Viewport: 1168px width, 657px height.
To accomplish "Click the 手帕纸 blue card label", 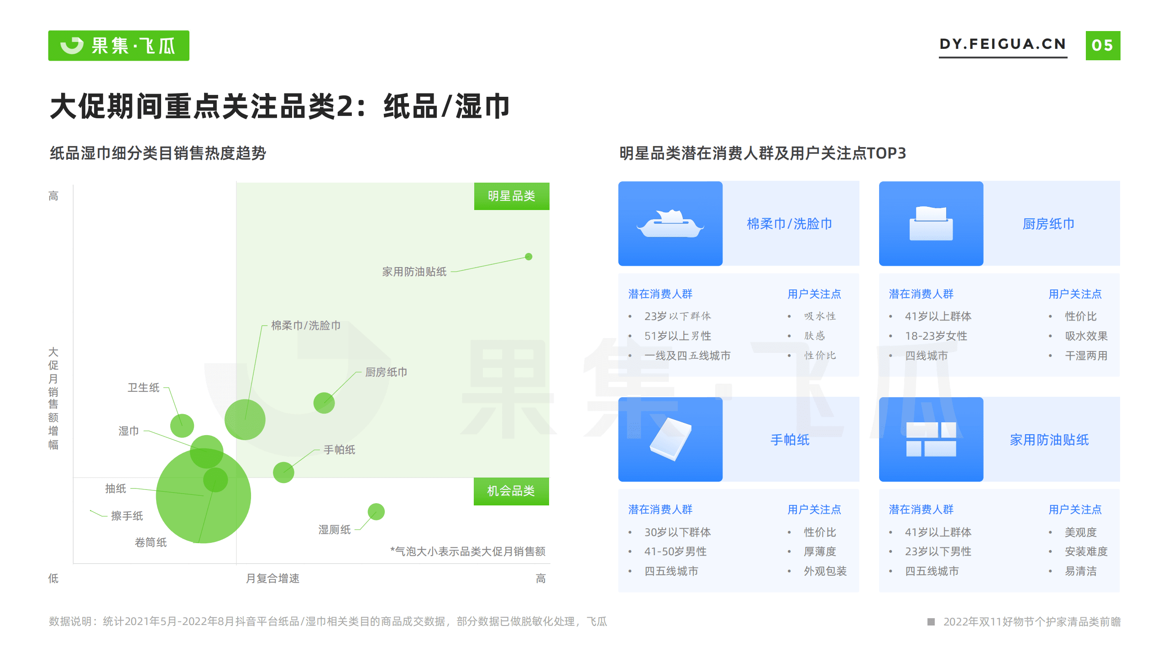I will pos(789,440).
